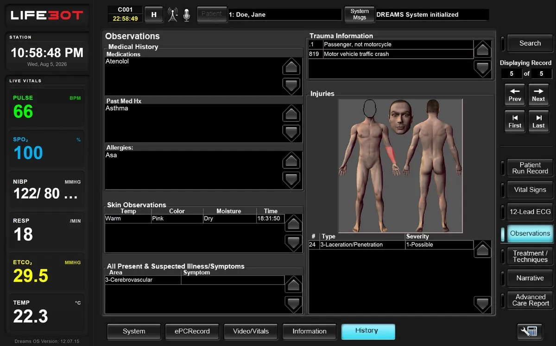Jump to the Last record
Screen dimensions: 556x346
pos(538,121)
